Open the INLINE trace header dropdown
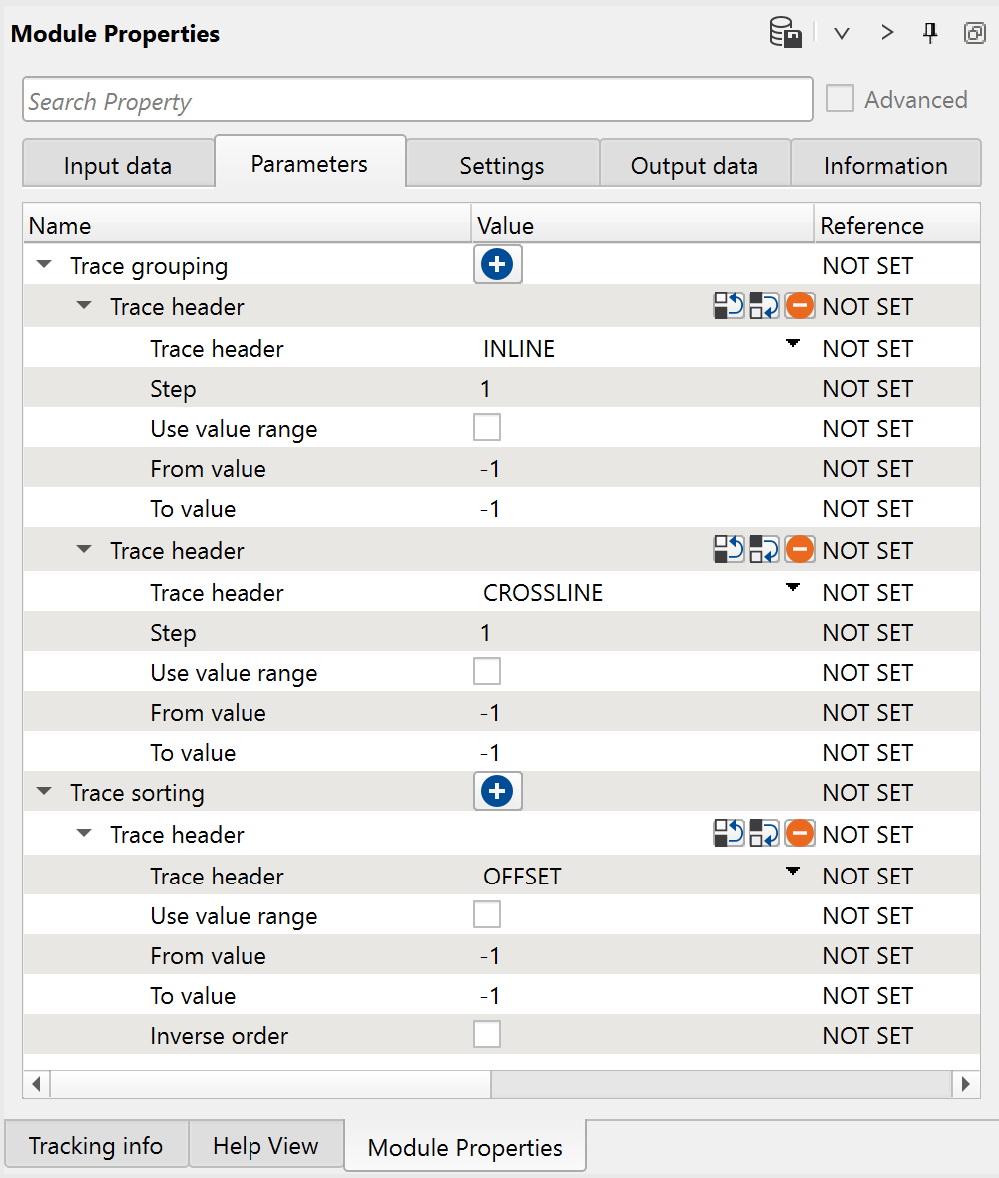 pos(793,344)
